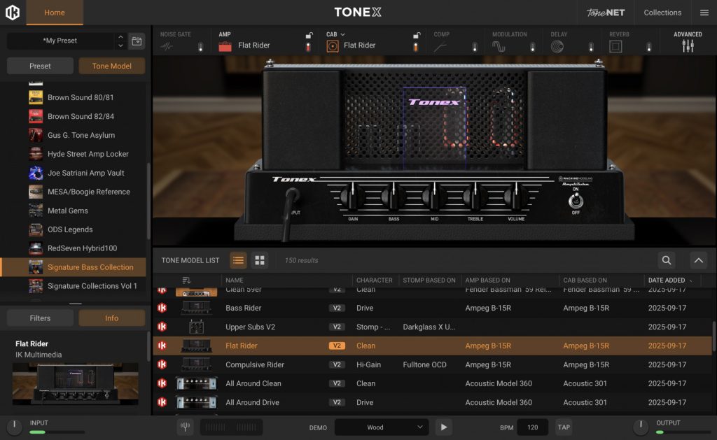Click the IK Multimedia logo icon
This screenshot has height=440, width=717.
(13, 13)
